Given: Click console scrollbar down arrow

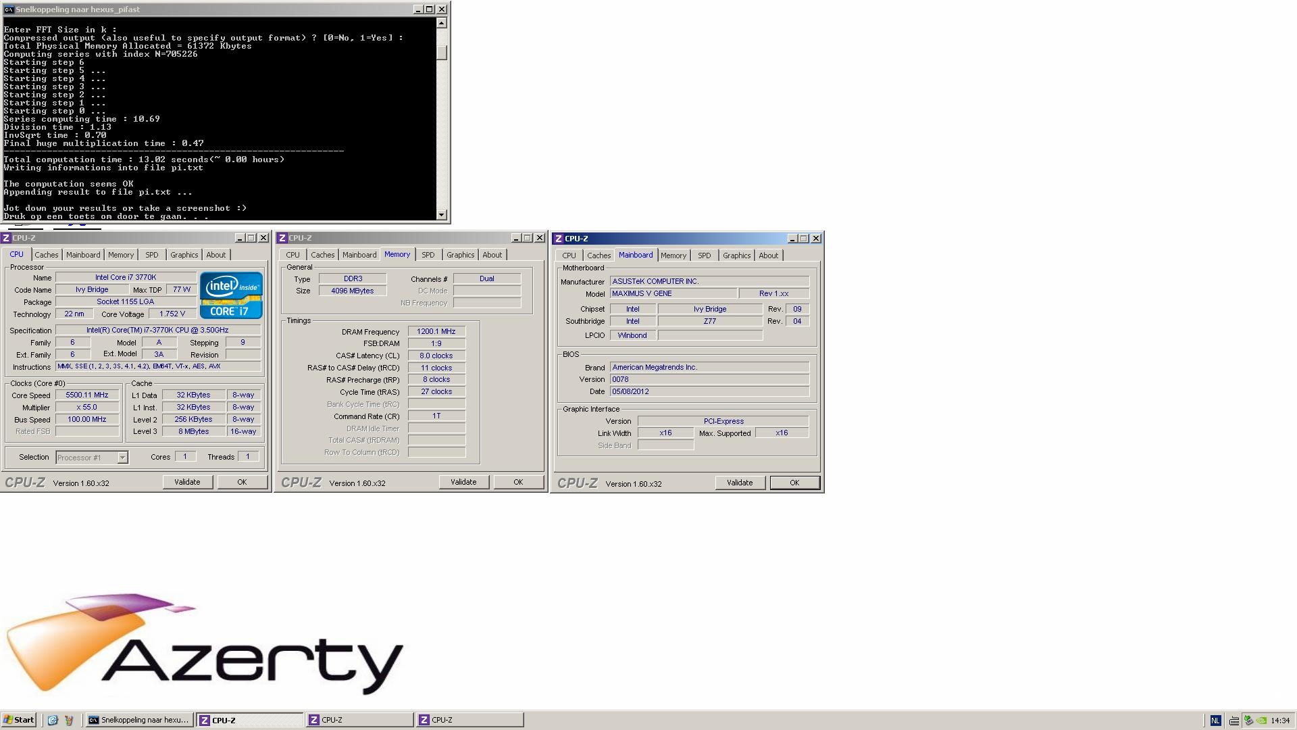Looking at the screenshot, I should point(442,215).
